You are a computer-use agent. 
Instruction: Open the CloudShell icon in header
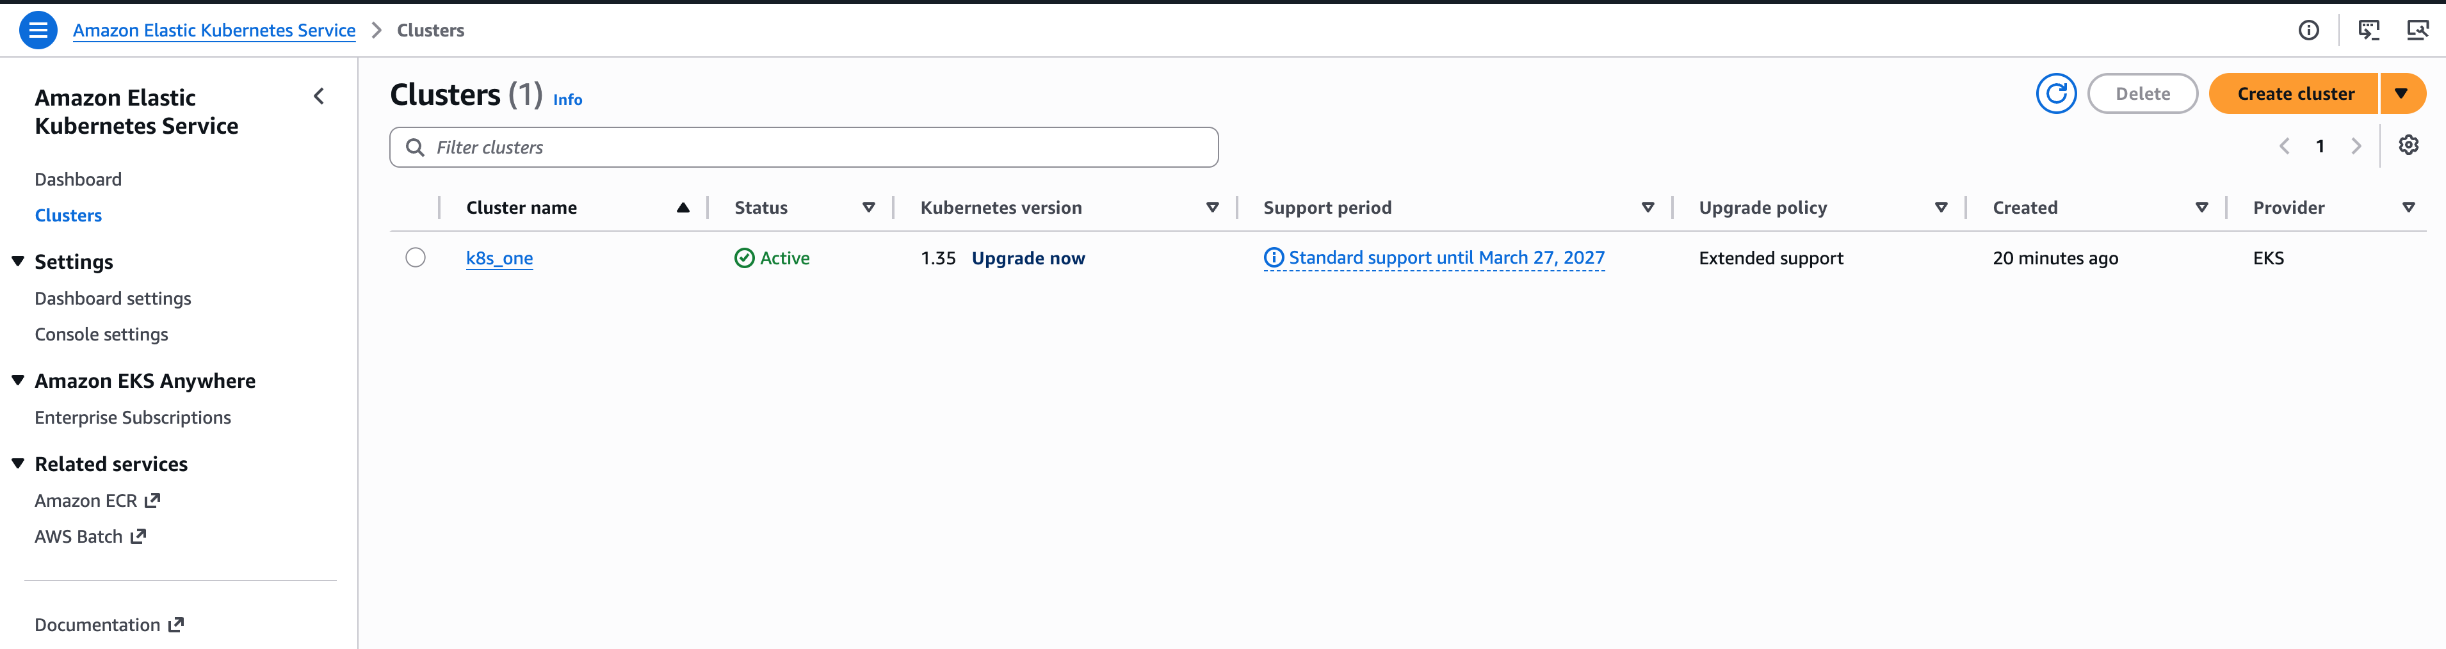(2368, 30)
